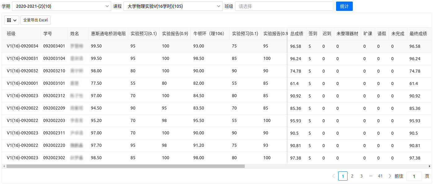Viewport: 433px width, 185px height.
Task: Click the blue 统计 button
Action: (344, 6)
